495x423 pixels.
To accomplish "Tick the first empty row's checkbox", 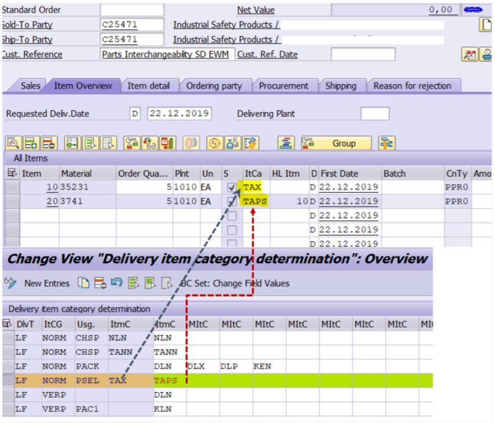I will (x=232, y=215).
